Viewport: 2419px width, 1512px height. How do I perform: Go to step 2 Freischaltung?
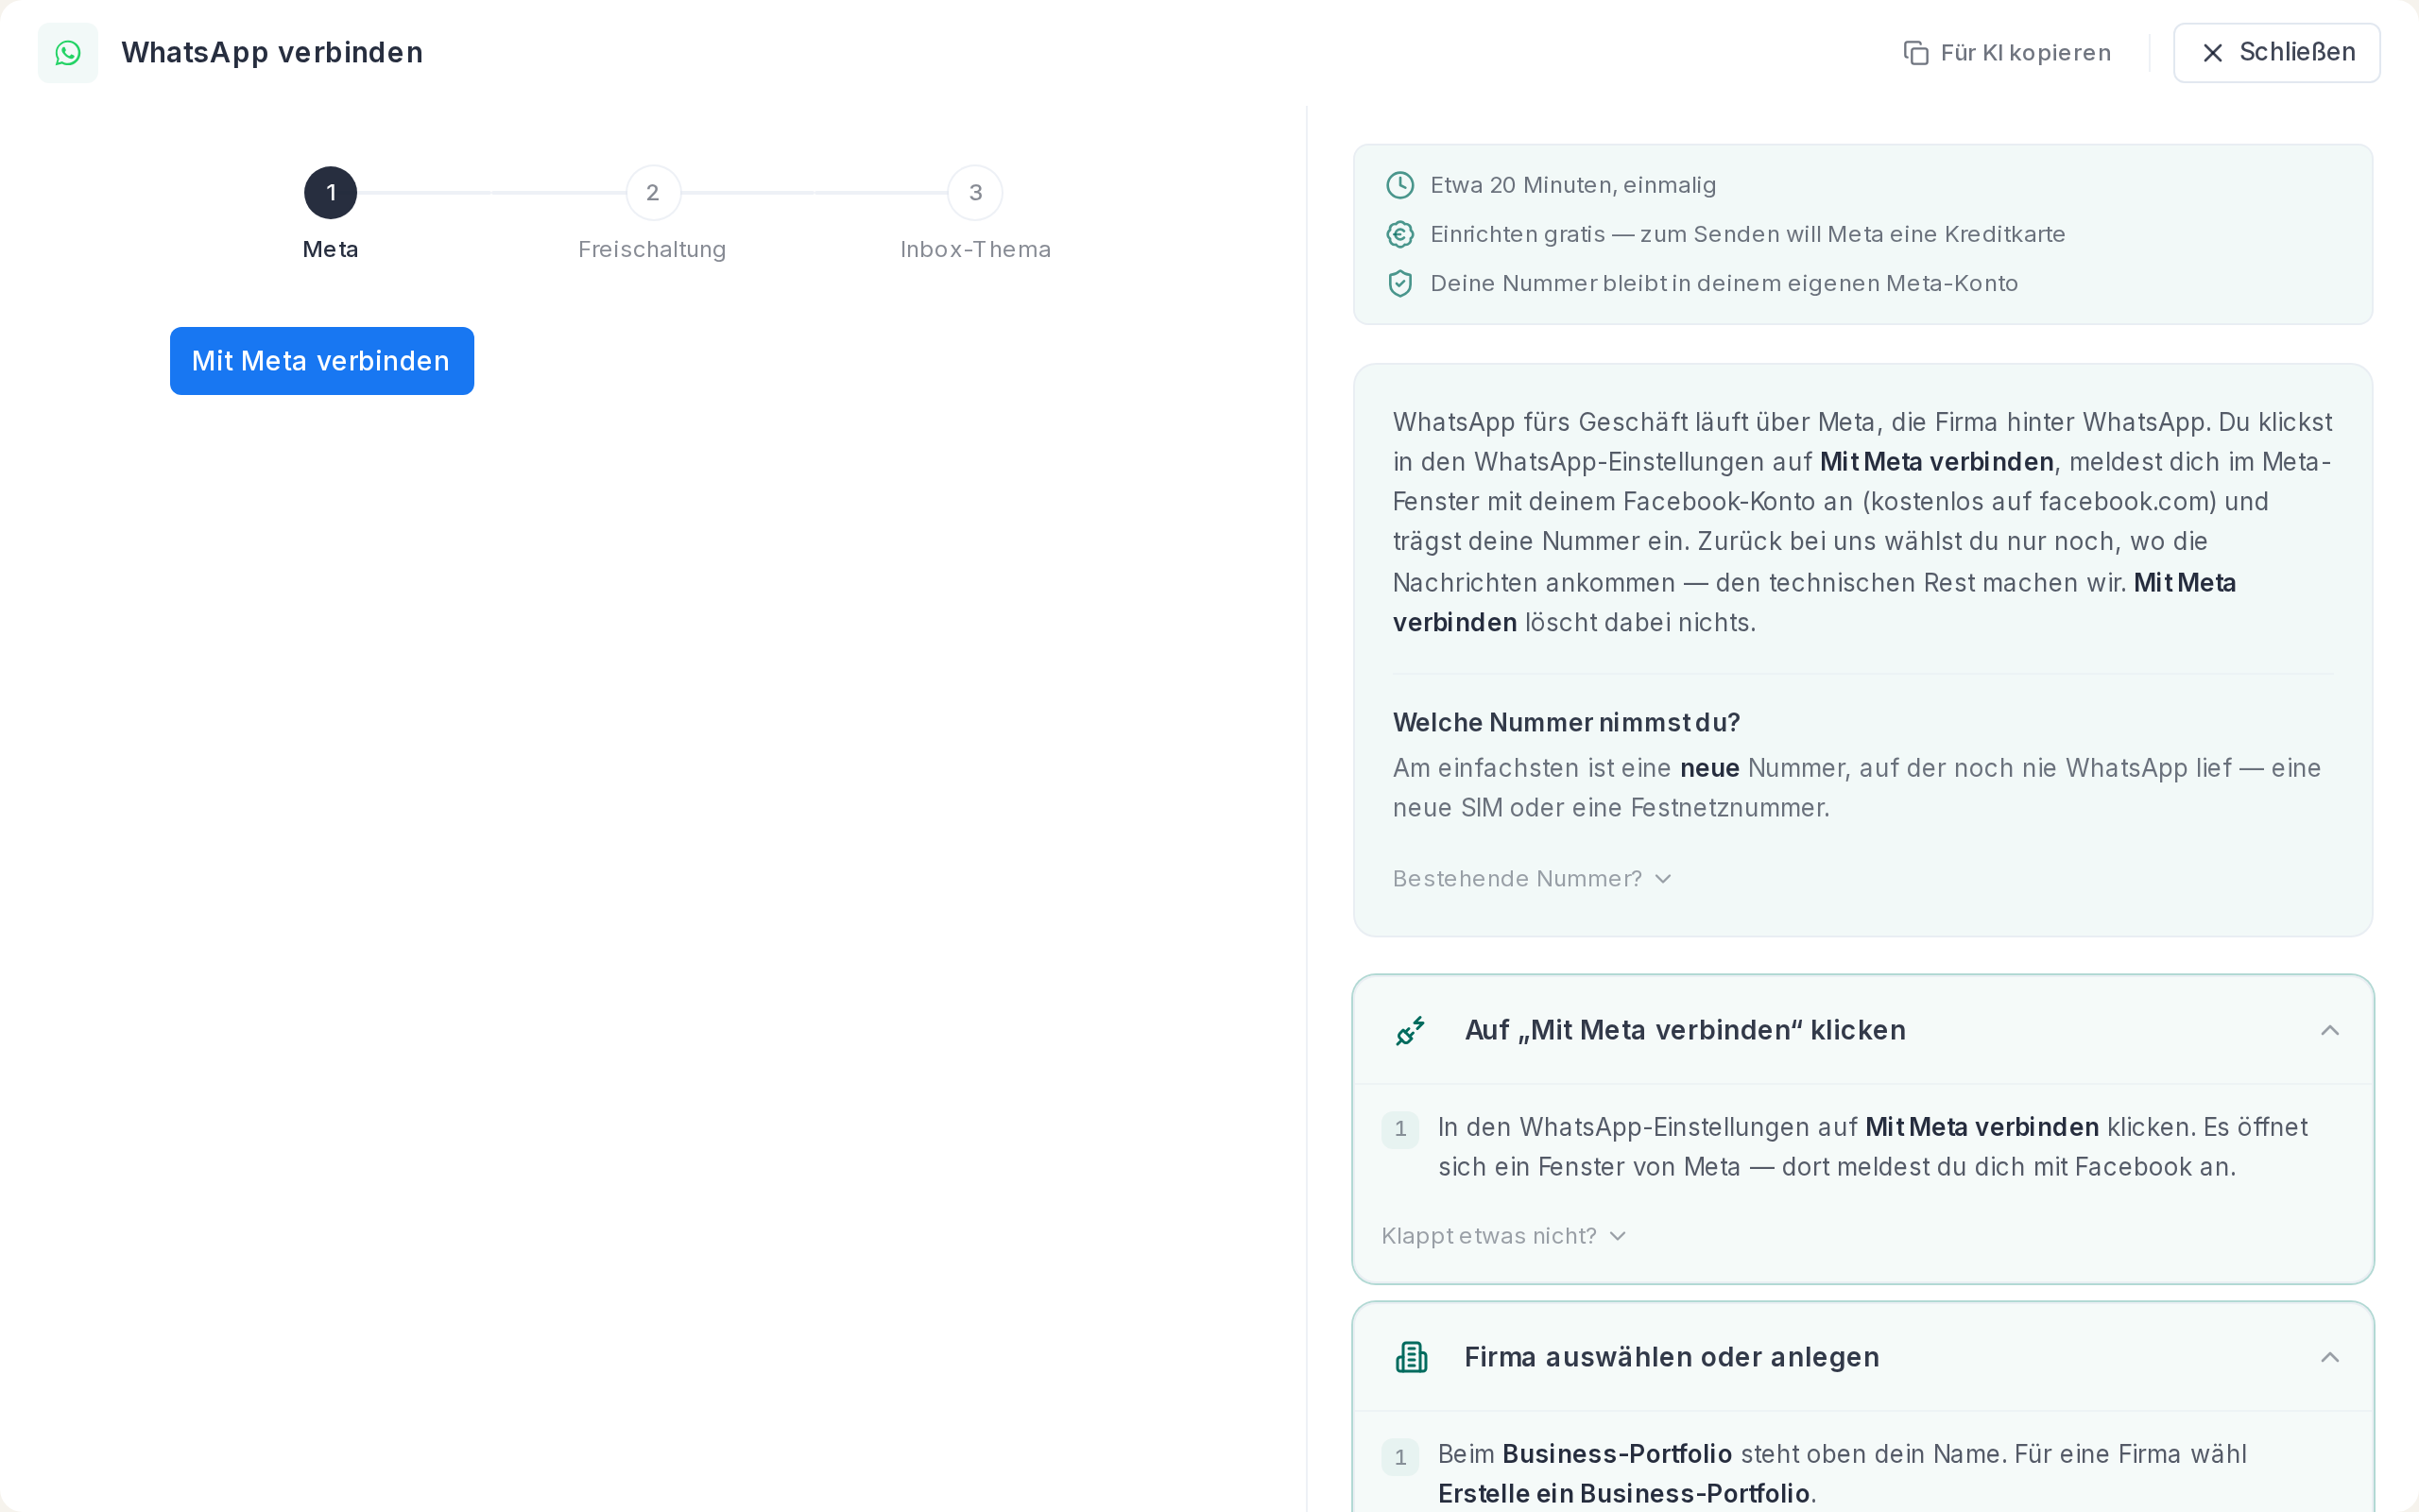click(x=653, y=193)
